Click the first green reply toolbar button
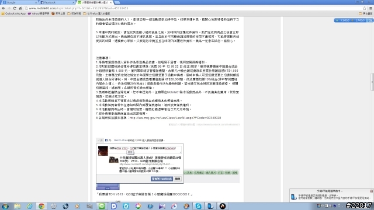 point(188,173)
